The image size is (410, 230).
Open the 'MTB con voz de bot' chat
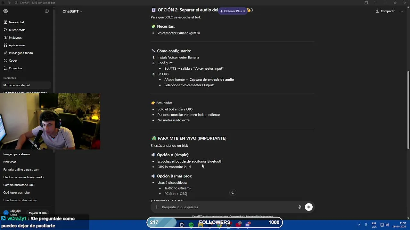[x=26, y=85]
